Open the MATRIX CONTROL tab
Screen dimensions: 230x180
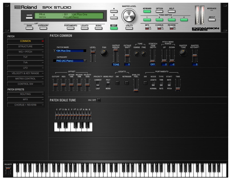26,79
